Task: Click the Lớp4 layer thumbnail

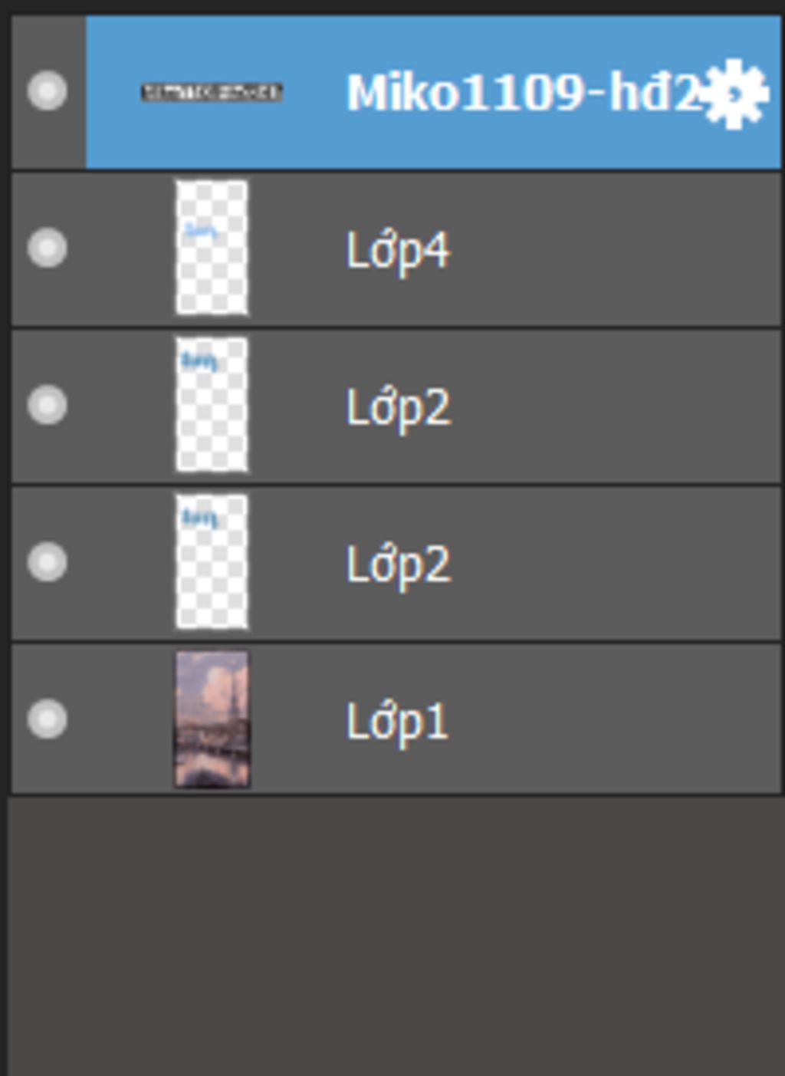Action: pos(212,248)
